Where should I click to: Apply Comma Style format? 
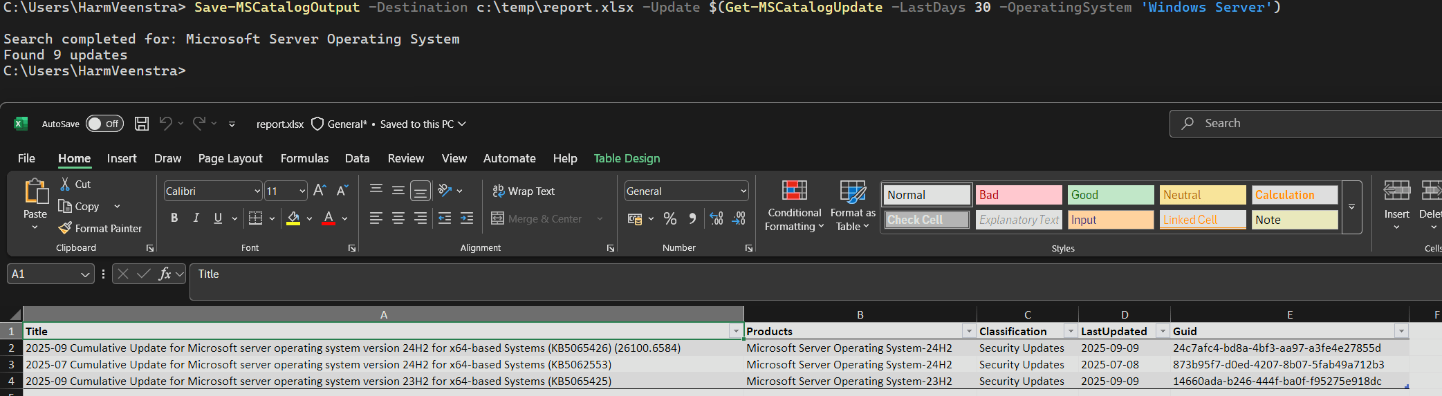(x=692, y=219)
